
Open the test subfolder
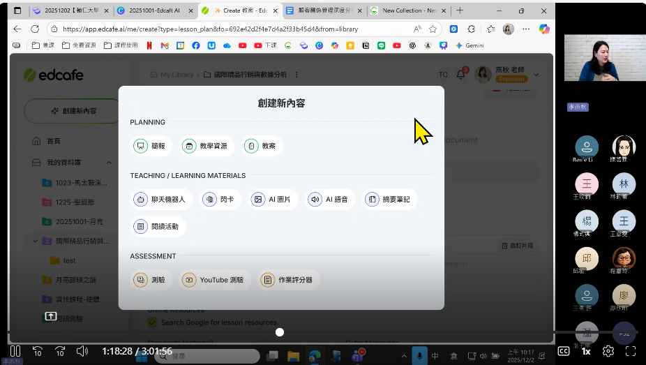pyautogui.click(x=63, y=260)
